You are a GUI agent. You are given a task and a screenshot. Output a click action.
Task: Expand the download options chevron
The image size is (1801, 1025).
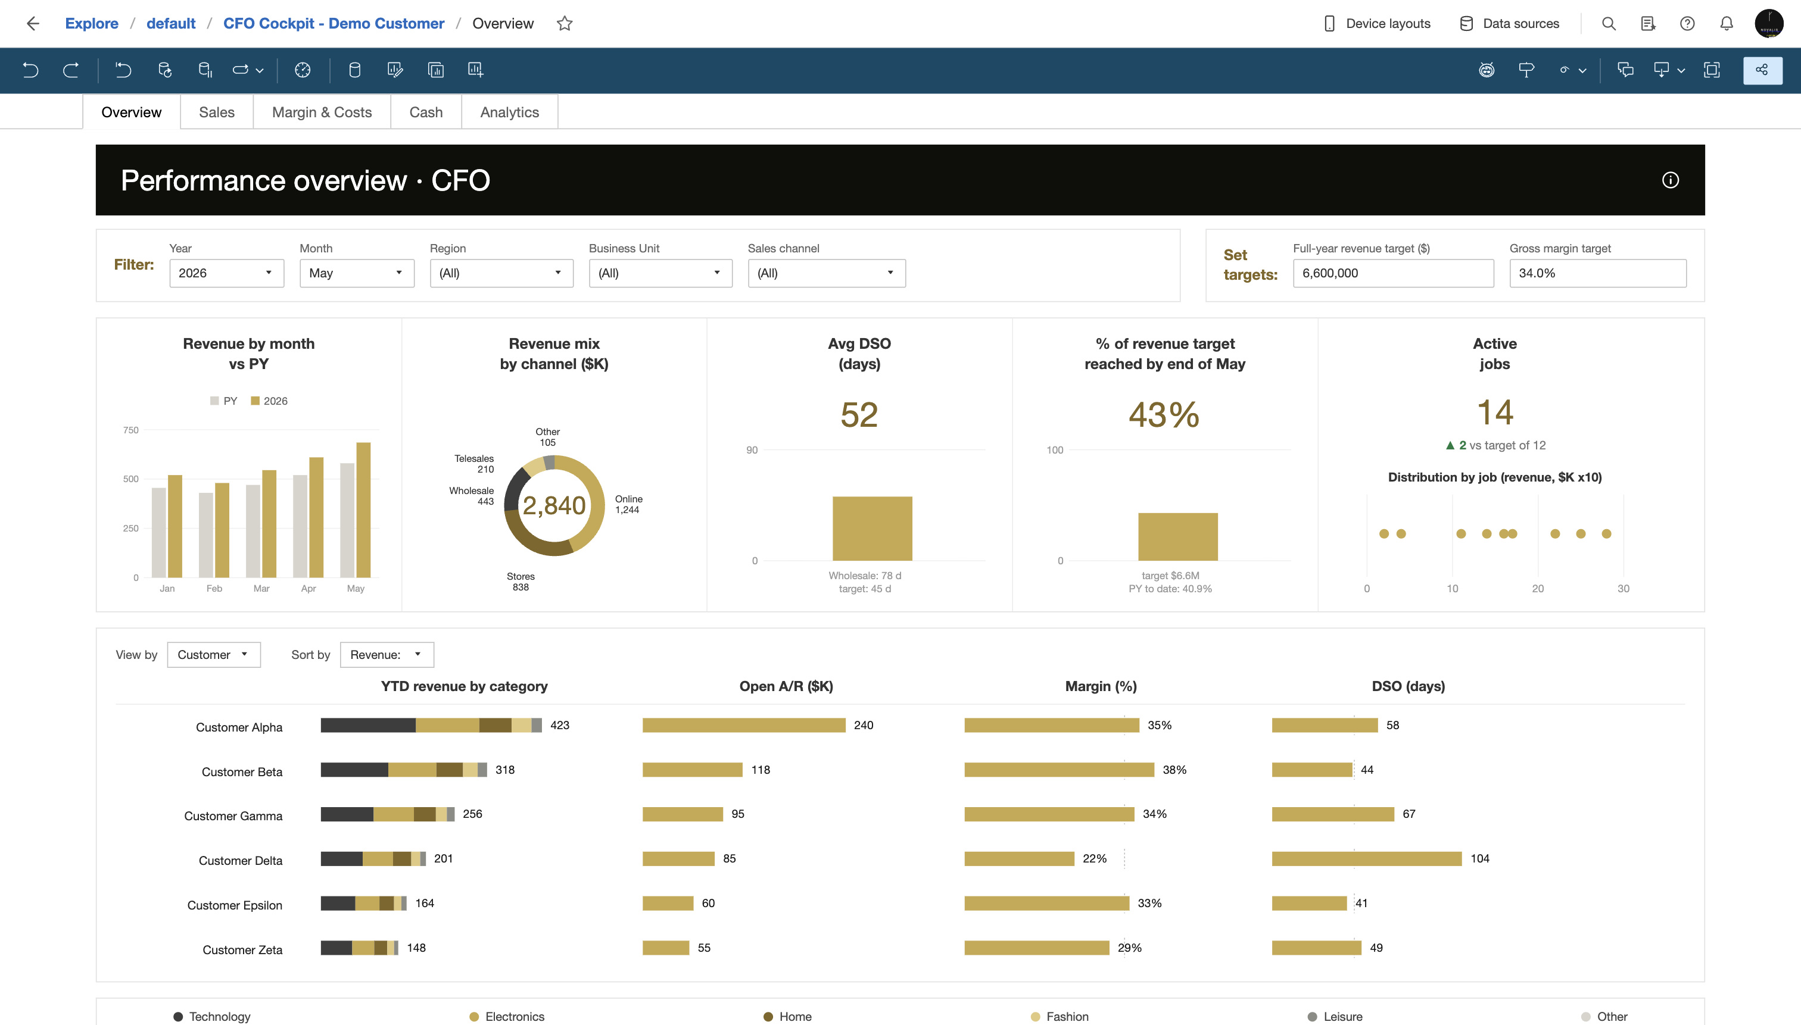pyautogui.click(x=1681, y=70)
